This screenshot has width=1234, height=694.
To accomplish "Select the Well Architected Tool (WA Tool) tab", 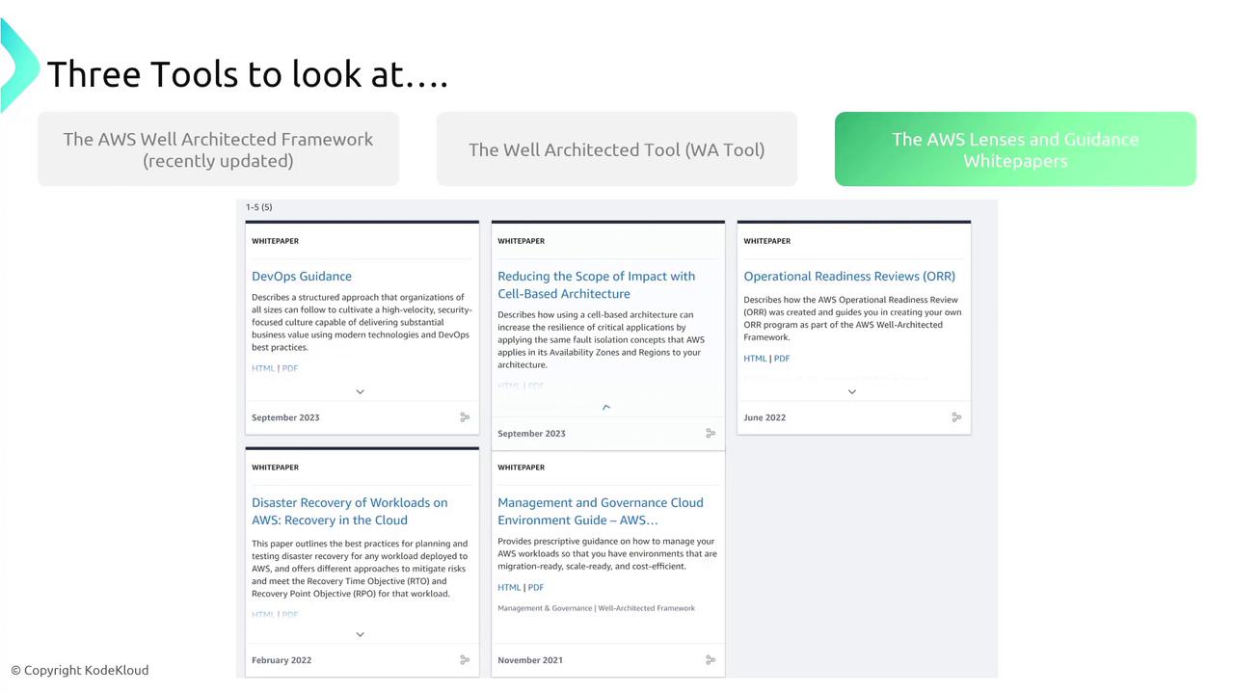I will pyautogui.click(x=617, y=149).
